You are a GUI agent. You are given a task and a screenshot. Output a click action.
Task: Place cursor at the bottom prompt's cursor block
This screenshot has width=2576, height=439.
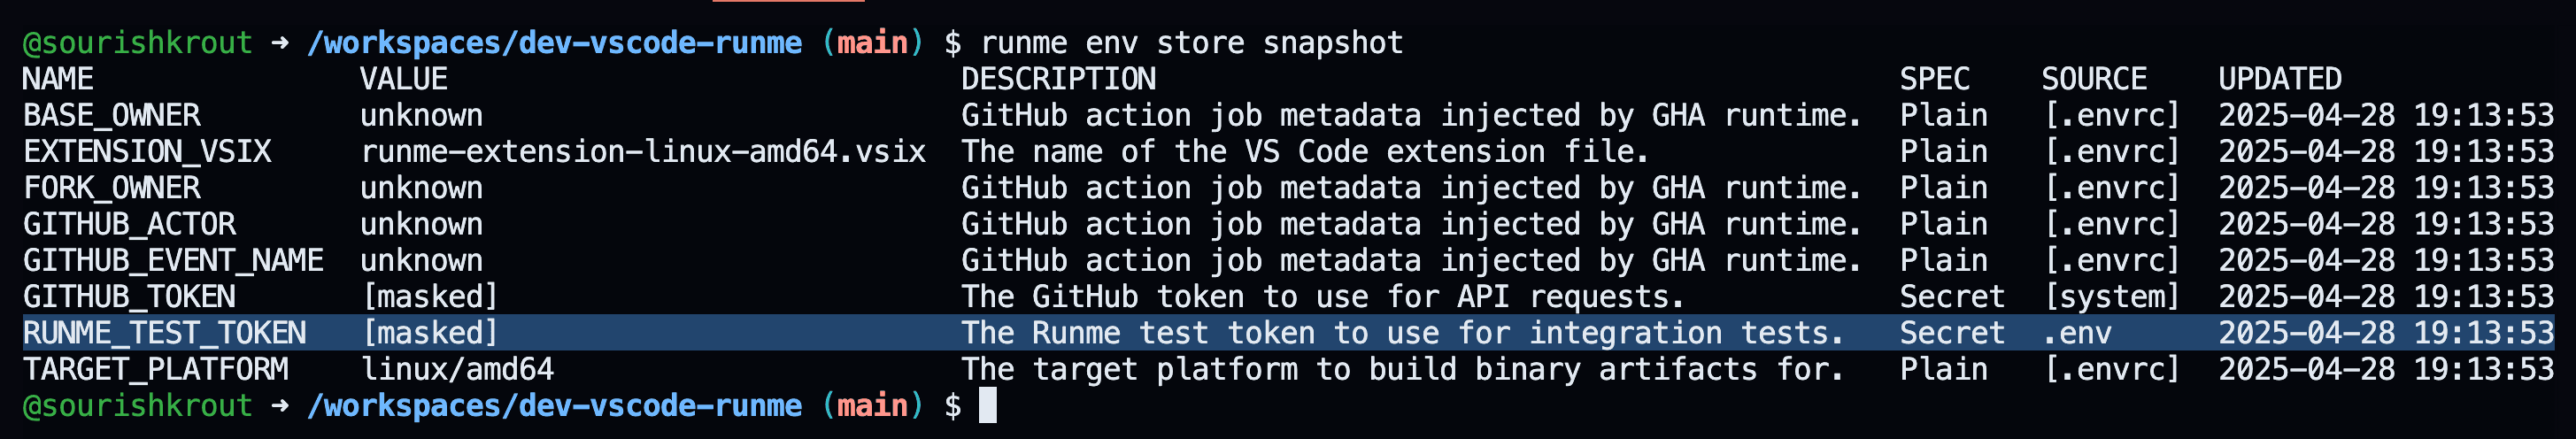[987, 406]
